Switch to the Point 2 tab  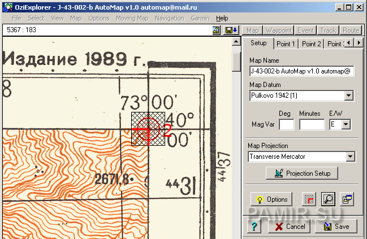(311, 44)
